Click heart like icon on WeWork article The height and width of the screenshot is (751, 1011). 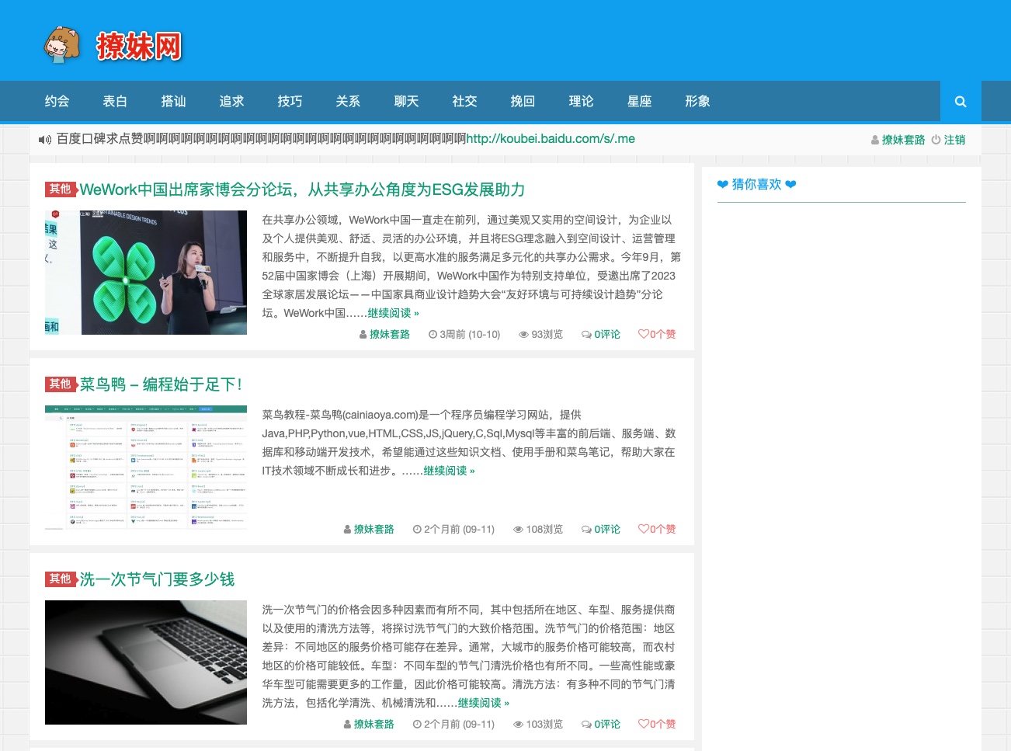click(643, 334)
